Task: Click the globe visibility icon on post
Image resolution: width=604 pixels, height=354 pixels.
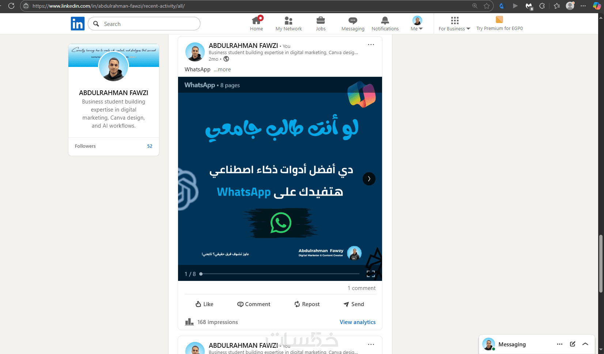Action: (226, 59)
